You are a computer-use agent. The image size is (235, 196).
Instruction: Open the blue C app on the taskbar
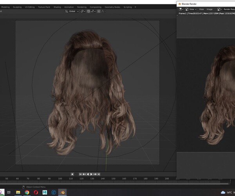click(x=54, y=192)
